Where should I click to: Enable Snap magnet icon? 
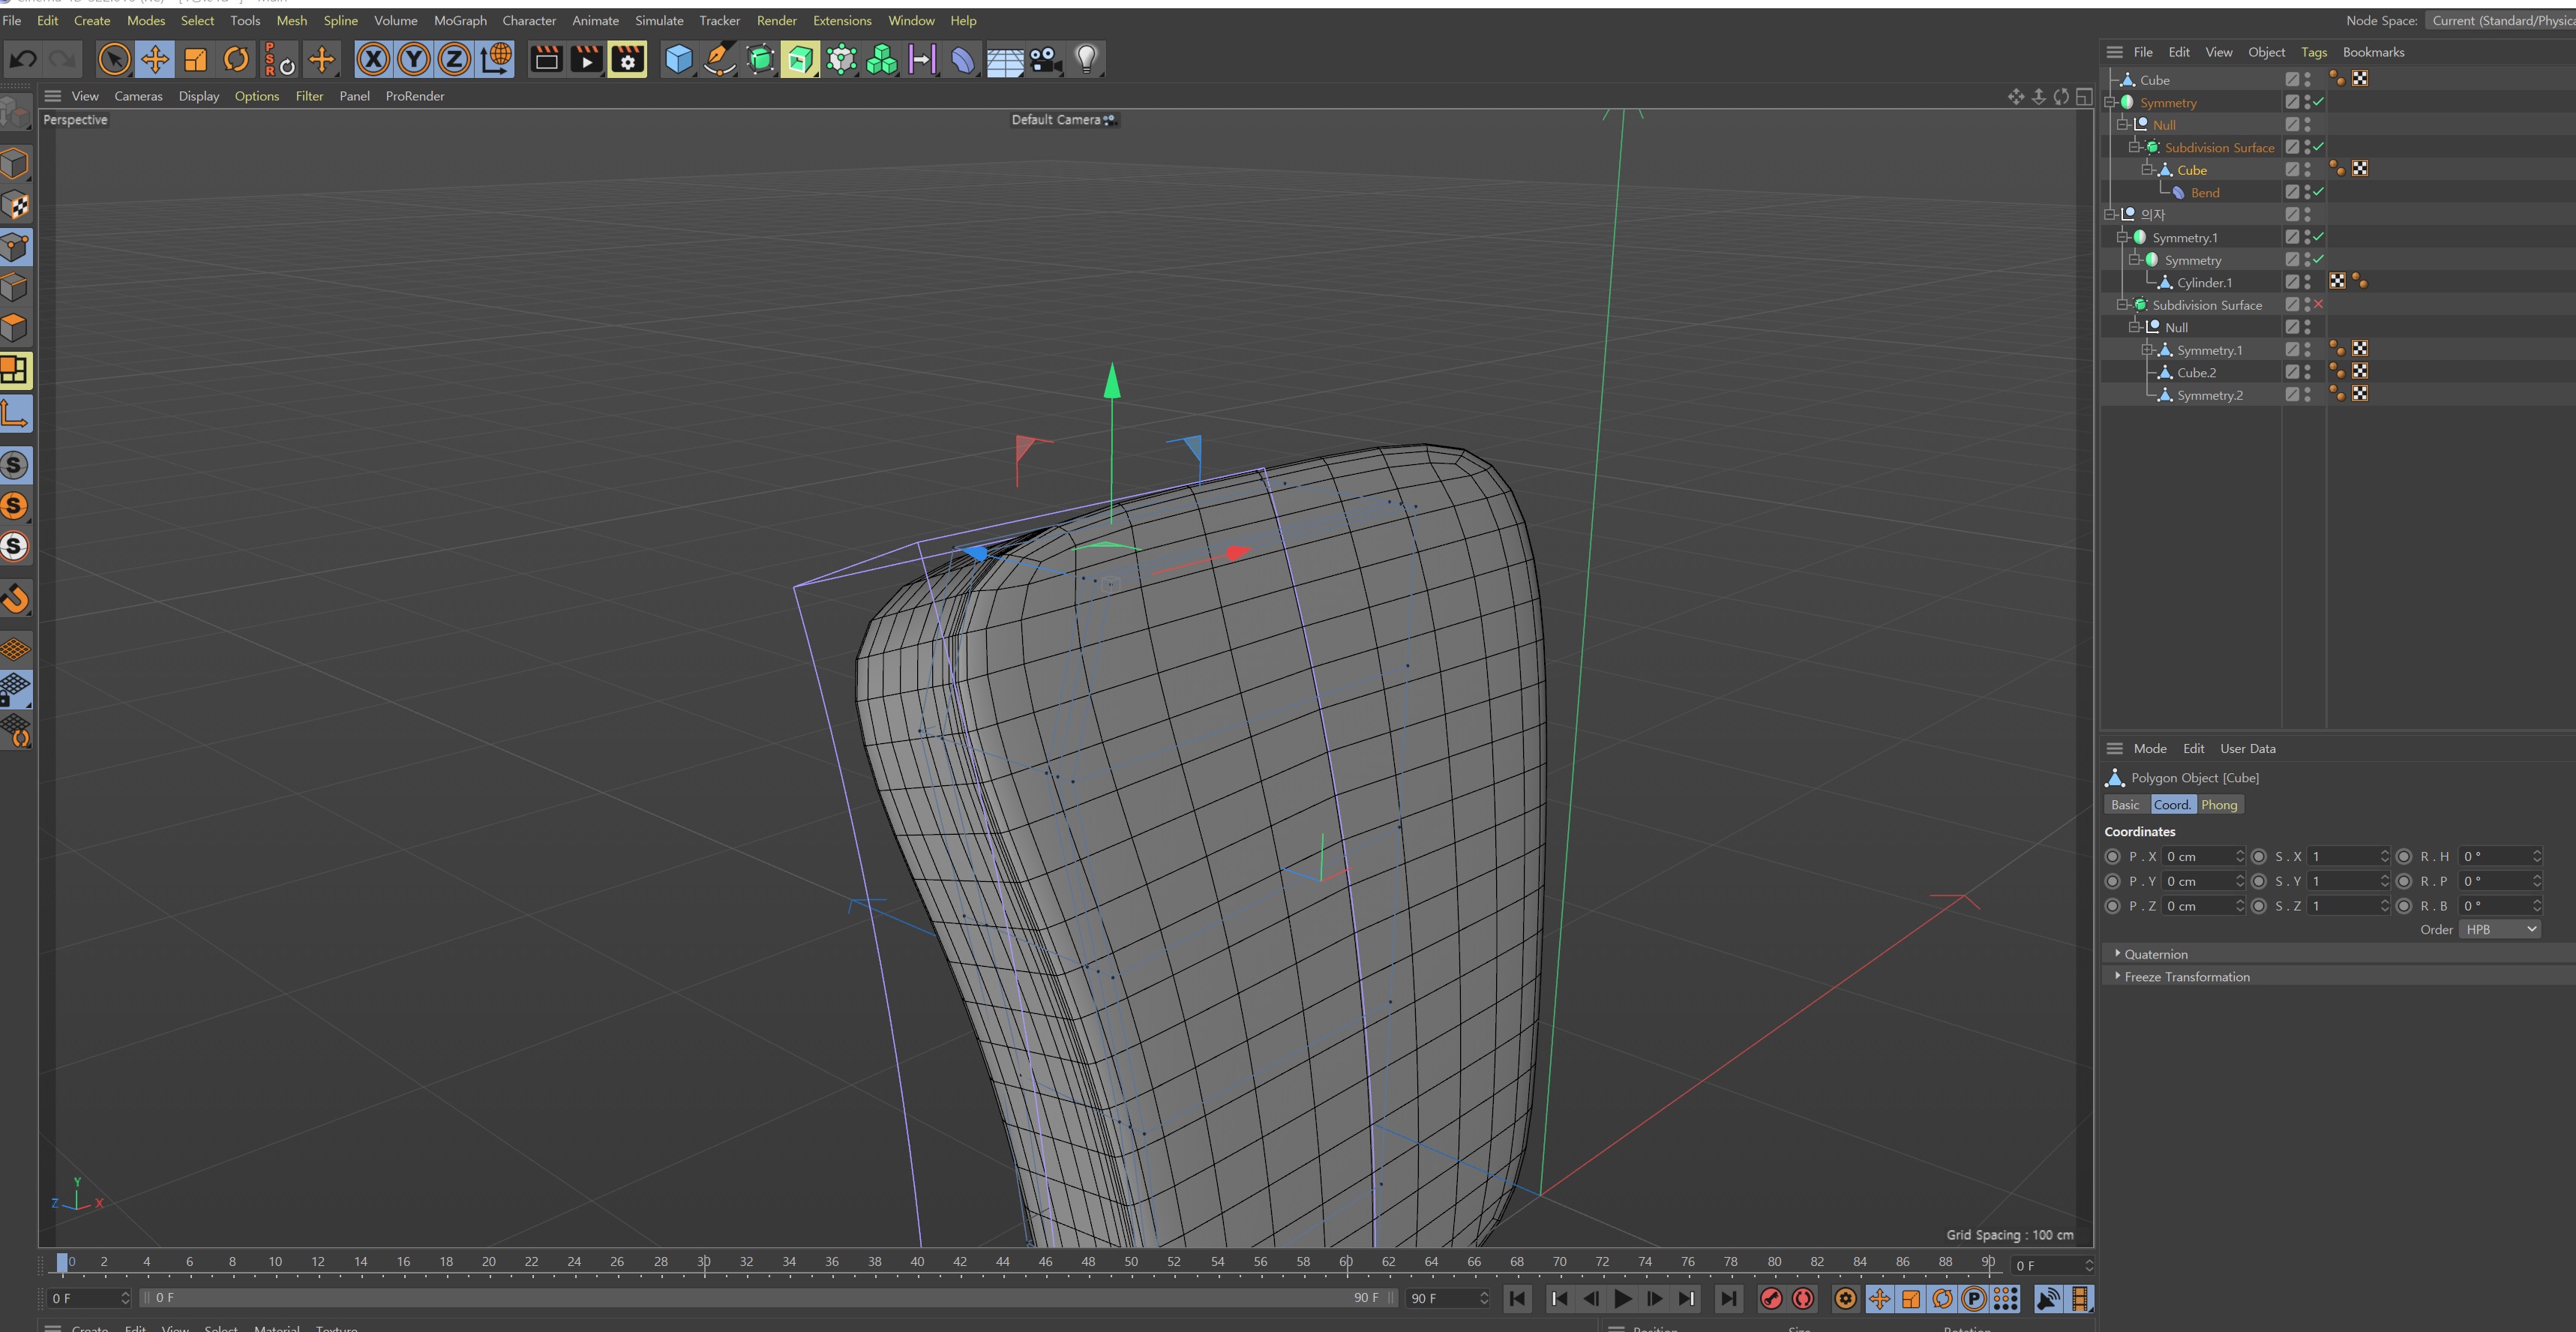(x=15, y=599)
